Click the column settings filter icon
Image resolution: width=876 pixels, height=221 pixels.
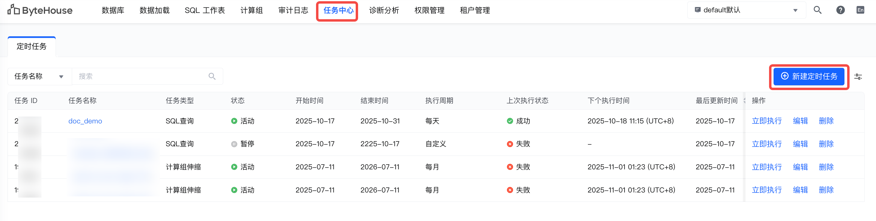(858, 77)
